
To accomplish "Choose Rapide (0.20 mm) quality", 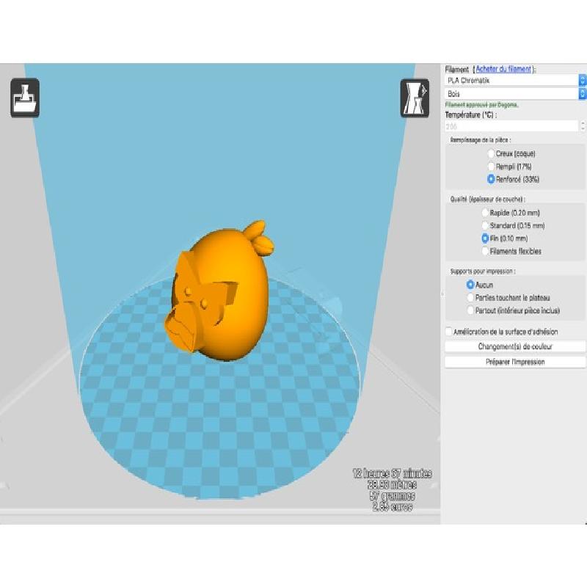I will tap(511, 213).
